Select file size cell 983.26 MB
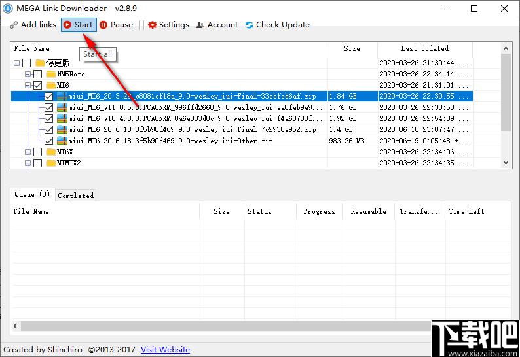This screenshot has height=357, width=520. [346, 141]
